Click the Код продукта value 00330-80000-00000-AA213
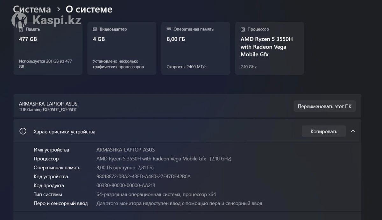Image resolution: width=382 pixels, height=220 pixels. click(126, 186)
